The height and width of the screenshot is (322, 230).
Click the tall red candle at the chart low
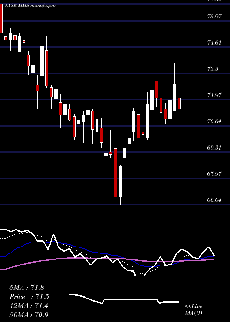click(115, 172)
